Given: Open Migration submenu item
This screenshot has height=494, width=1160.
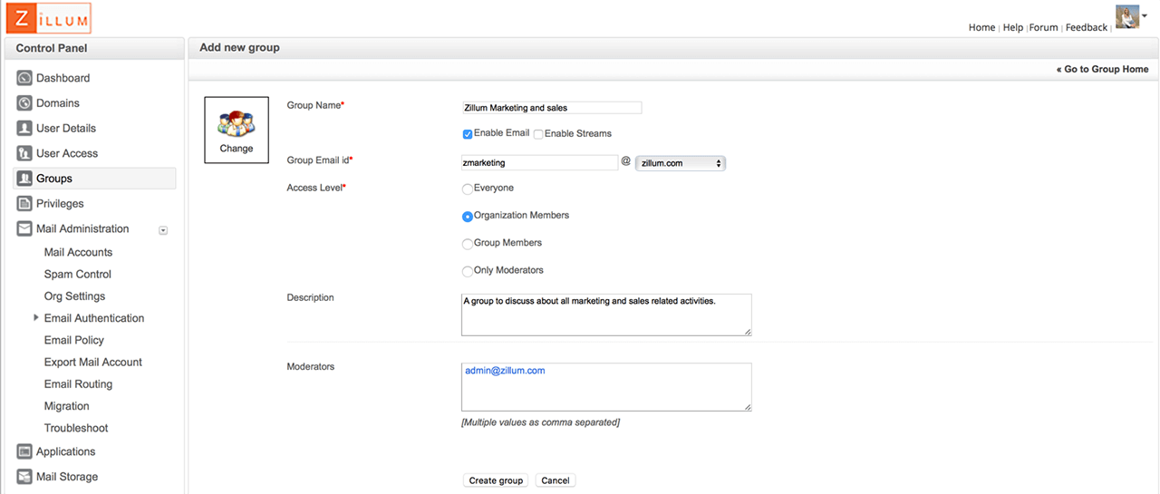Looking at the screenshot, I should click(x=67, y=406).
